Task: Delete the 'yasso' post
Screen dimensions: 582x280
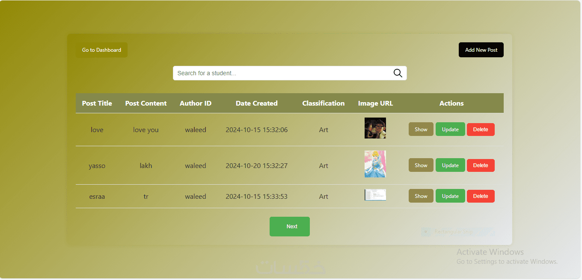Action: point(481,165)
